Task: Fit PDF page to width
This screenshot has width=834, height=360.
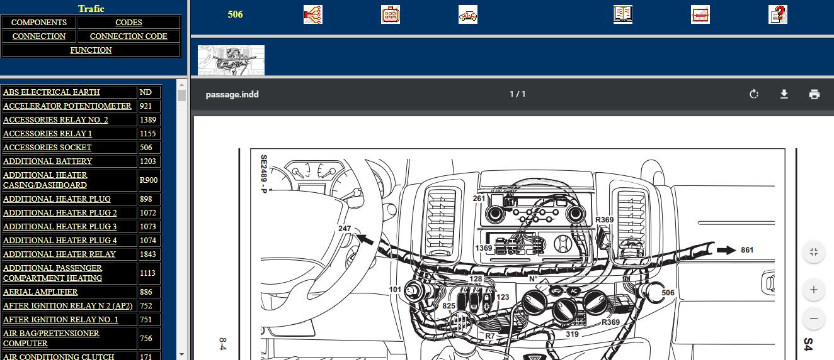Action: tap(814, 252)
